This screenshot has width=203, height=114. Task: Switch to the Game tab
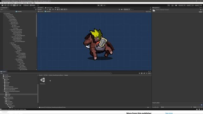[57, 8]
